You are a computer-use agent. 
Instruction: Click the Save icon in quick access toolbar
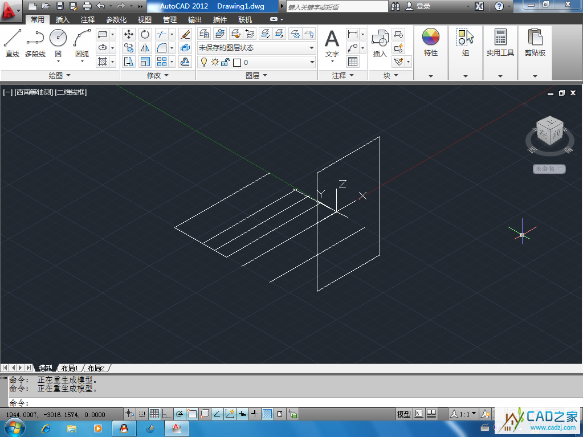point(60,6)
